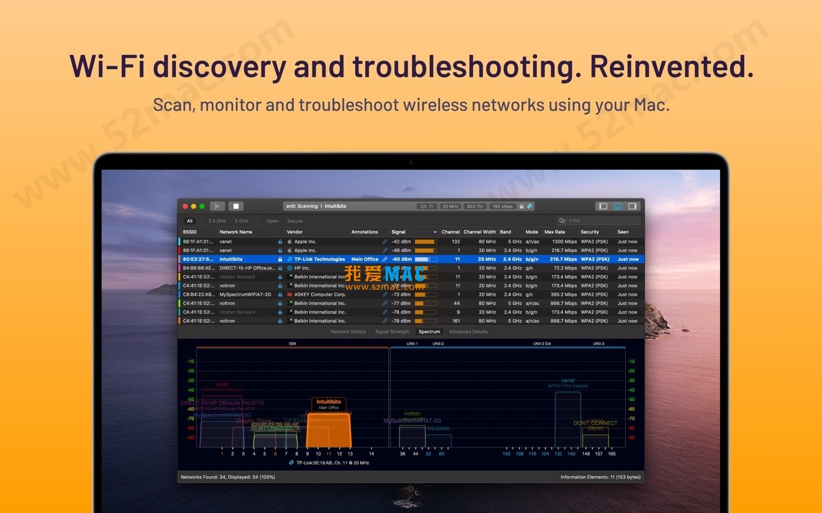Click the 802.11n badge in toolbar status
Viewport: 822px width, 513px height.
(474, 207)
